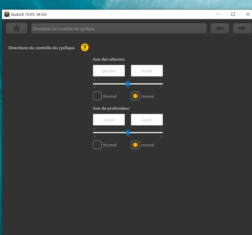The width and height of the screenshot is (252, 235).
Task: Maximize the StudioX window
Action: pos(233,14)
